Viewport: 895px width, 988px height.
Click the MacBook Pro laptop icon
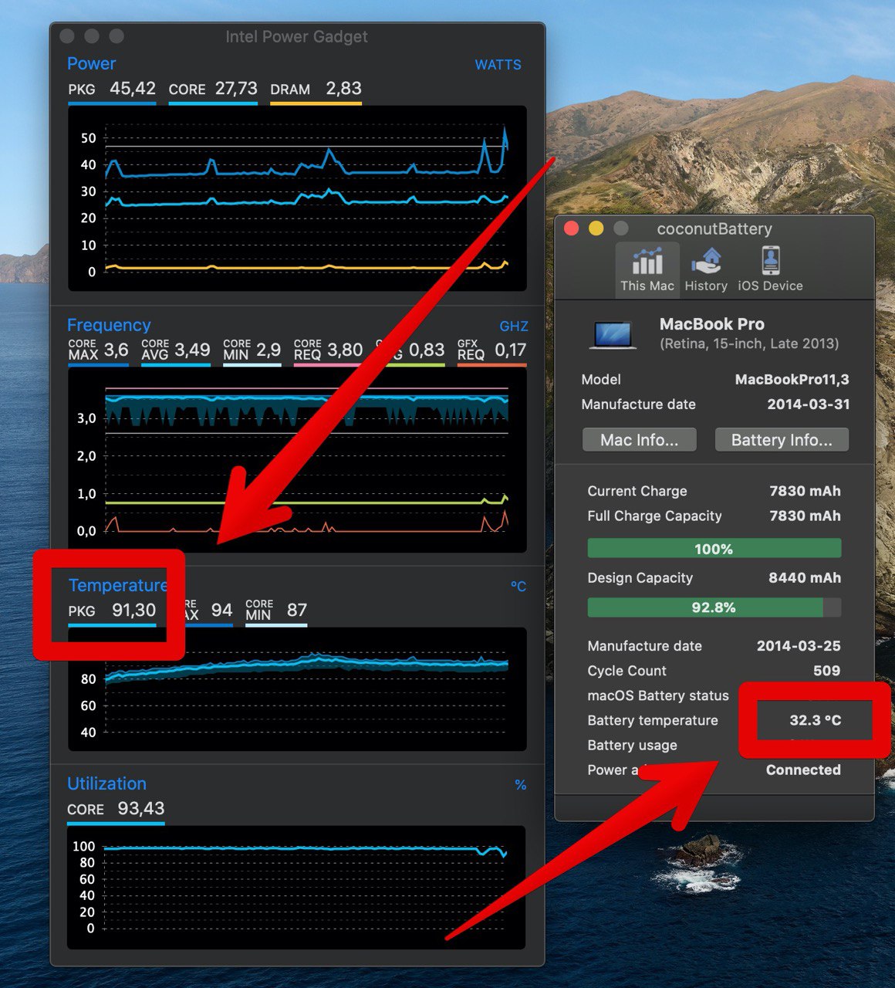point(613,335)
